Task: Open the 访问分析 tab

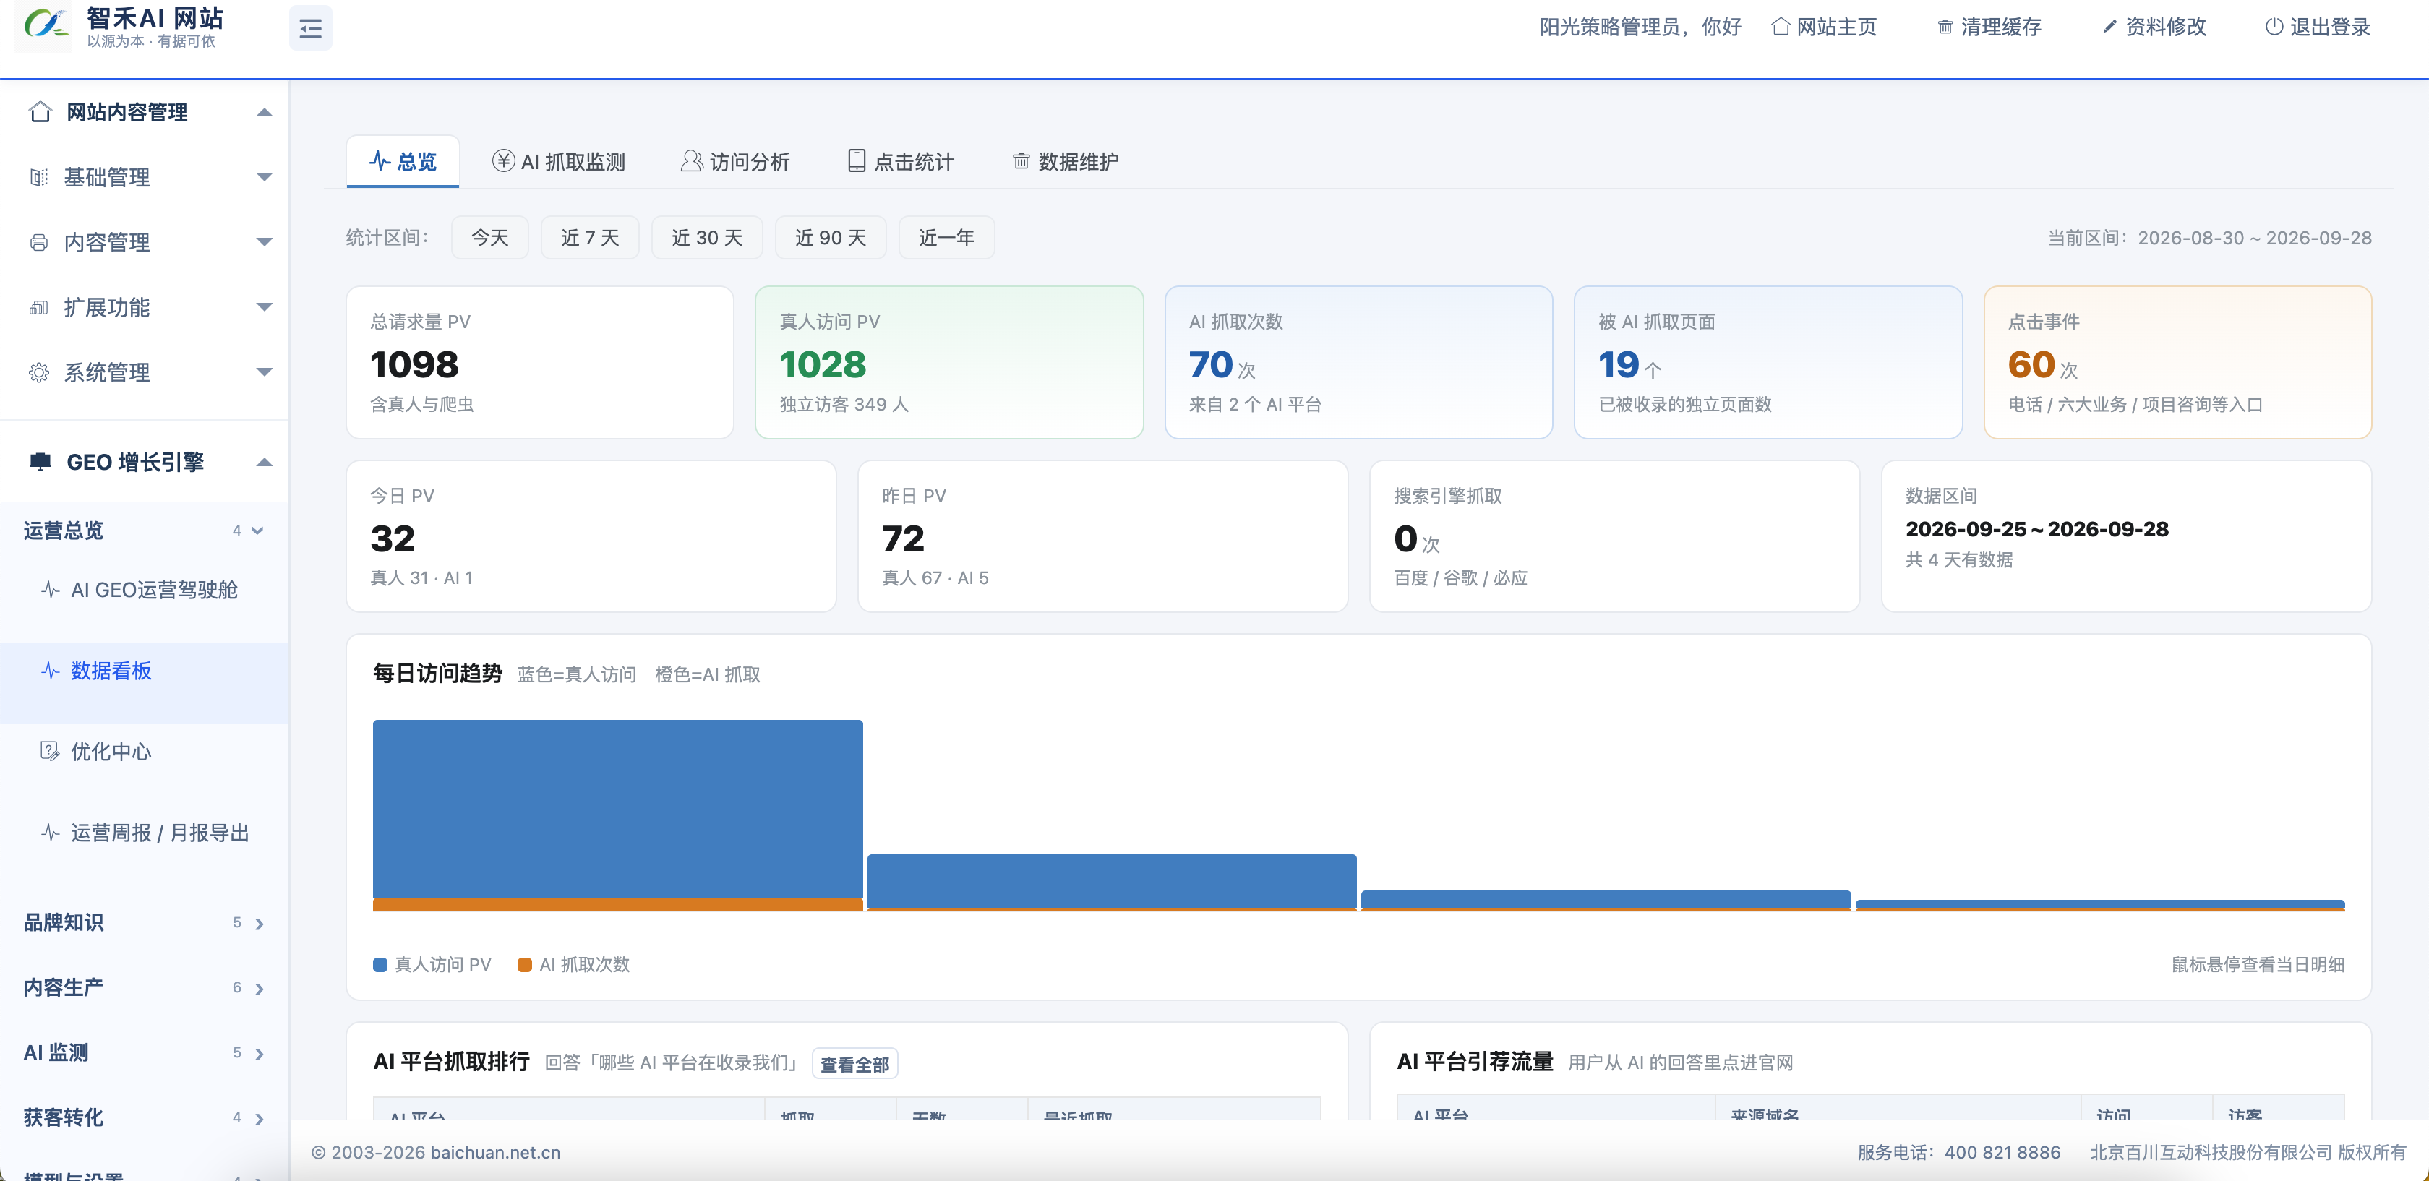Action: (x=735, y=161)
